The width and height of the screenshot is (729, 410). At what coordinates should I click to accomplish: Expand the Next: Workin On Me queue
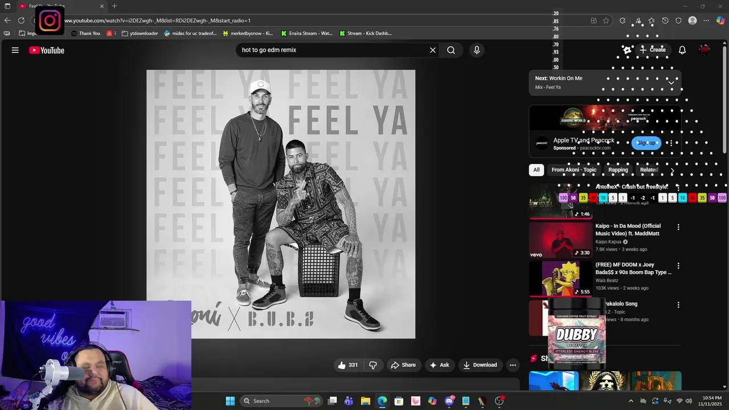click(671, 83)
